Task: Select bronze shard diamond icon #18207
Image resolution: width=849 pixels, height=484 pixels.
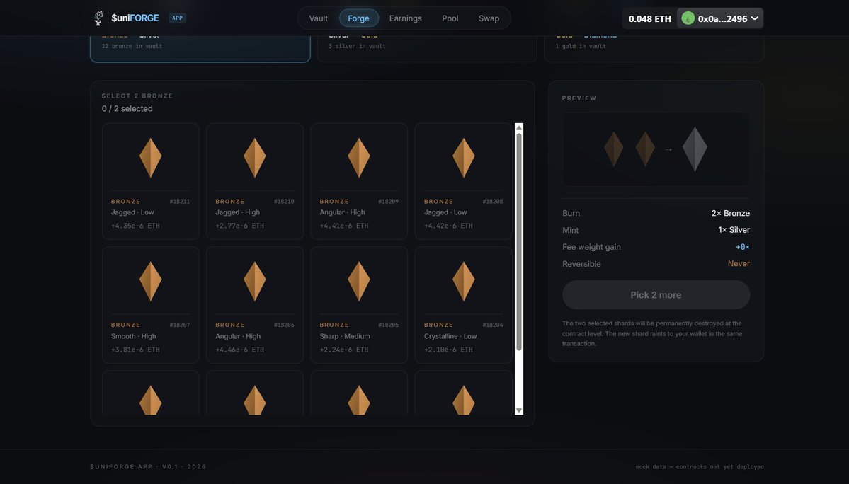Action: tap(151, 282)
